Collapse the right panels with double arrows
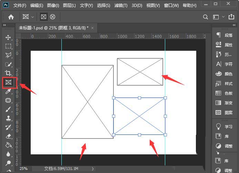The image size is (239, 173). 234,25
